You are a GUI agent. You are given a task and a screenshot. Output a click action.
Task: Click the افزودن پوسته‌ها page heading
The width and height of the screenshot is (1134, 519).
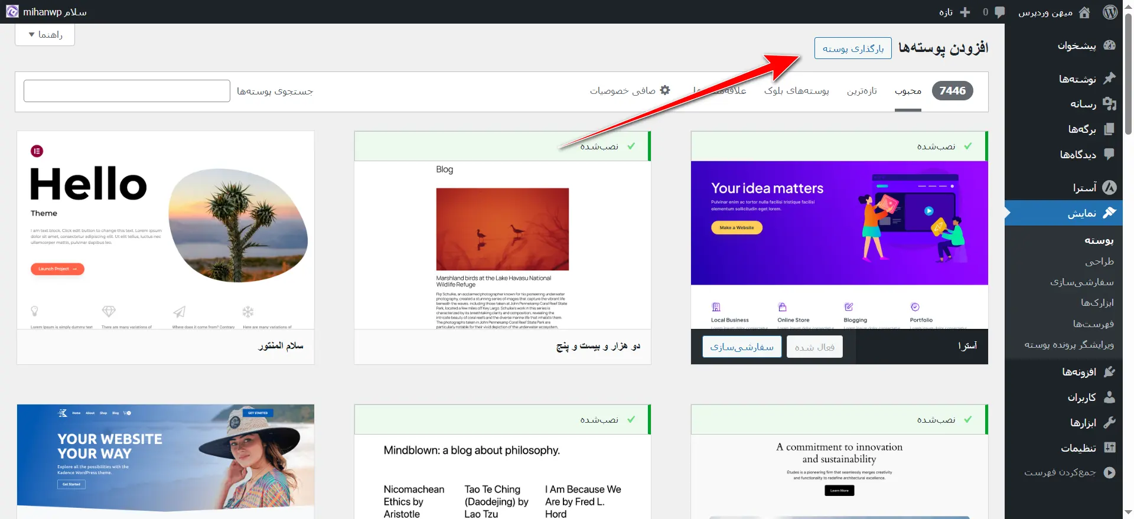point(943,48)
